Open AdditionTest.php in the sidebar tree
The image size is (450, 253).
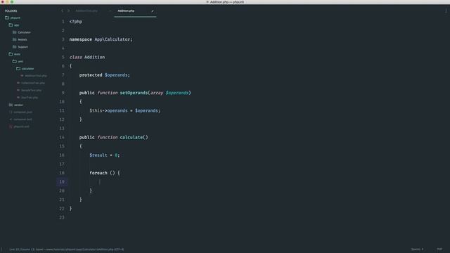[x=36, y=76]
